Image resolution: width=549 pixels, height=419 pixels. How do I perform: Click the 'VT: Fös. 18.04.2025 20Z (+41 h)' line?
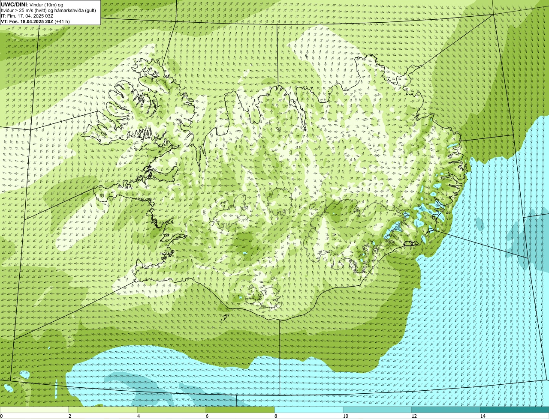coord(36,21)
